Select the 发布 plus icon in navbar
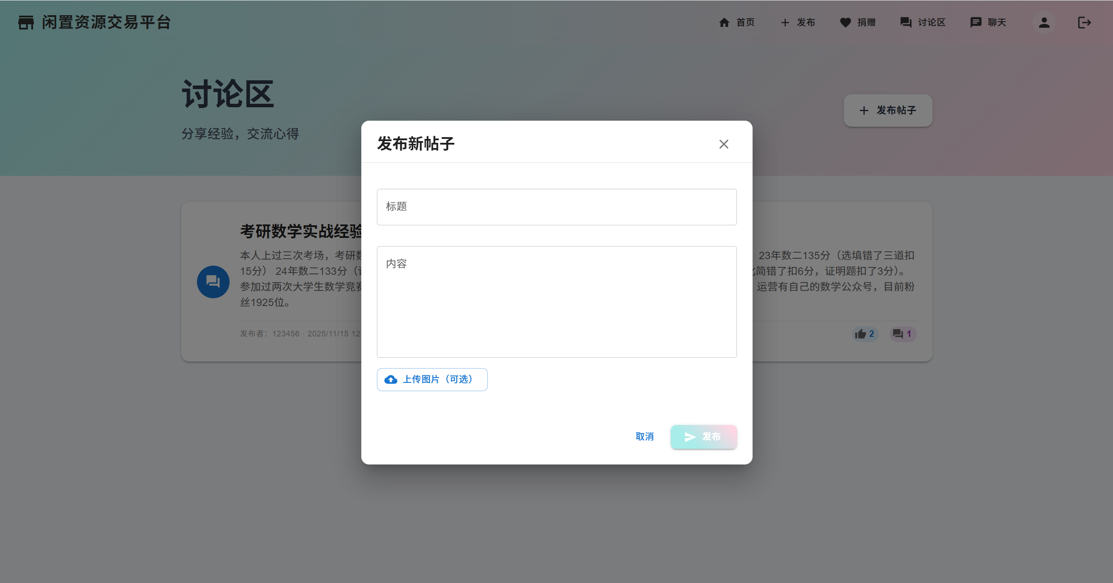This screenshot has height=583, width=1113. click(785, 22)
